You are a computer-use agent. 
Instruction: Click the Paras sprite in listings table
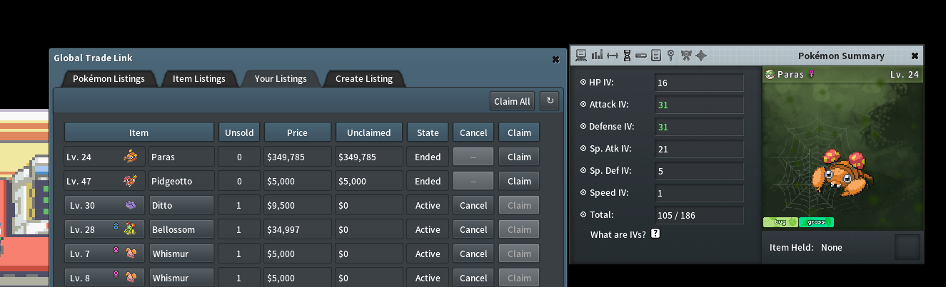[130, 156]
